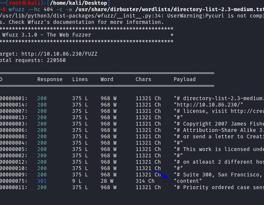Click the 'wfuzz' command word in prompt
Viewport: 264px width, 205px height.
pyautogui.click(x=16, y=10)
